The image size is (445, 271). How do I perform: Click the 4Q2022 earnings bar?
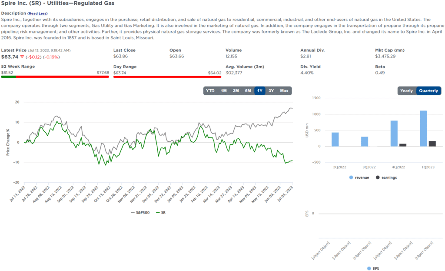coord(403,145)
